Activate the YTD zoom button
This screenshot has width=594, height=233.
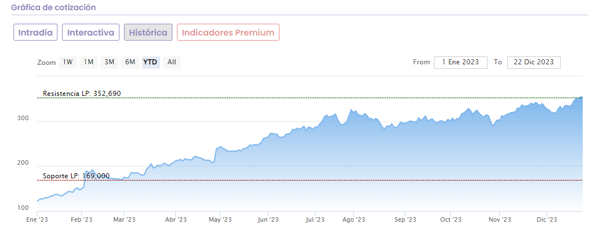(150, 62)
